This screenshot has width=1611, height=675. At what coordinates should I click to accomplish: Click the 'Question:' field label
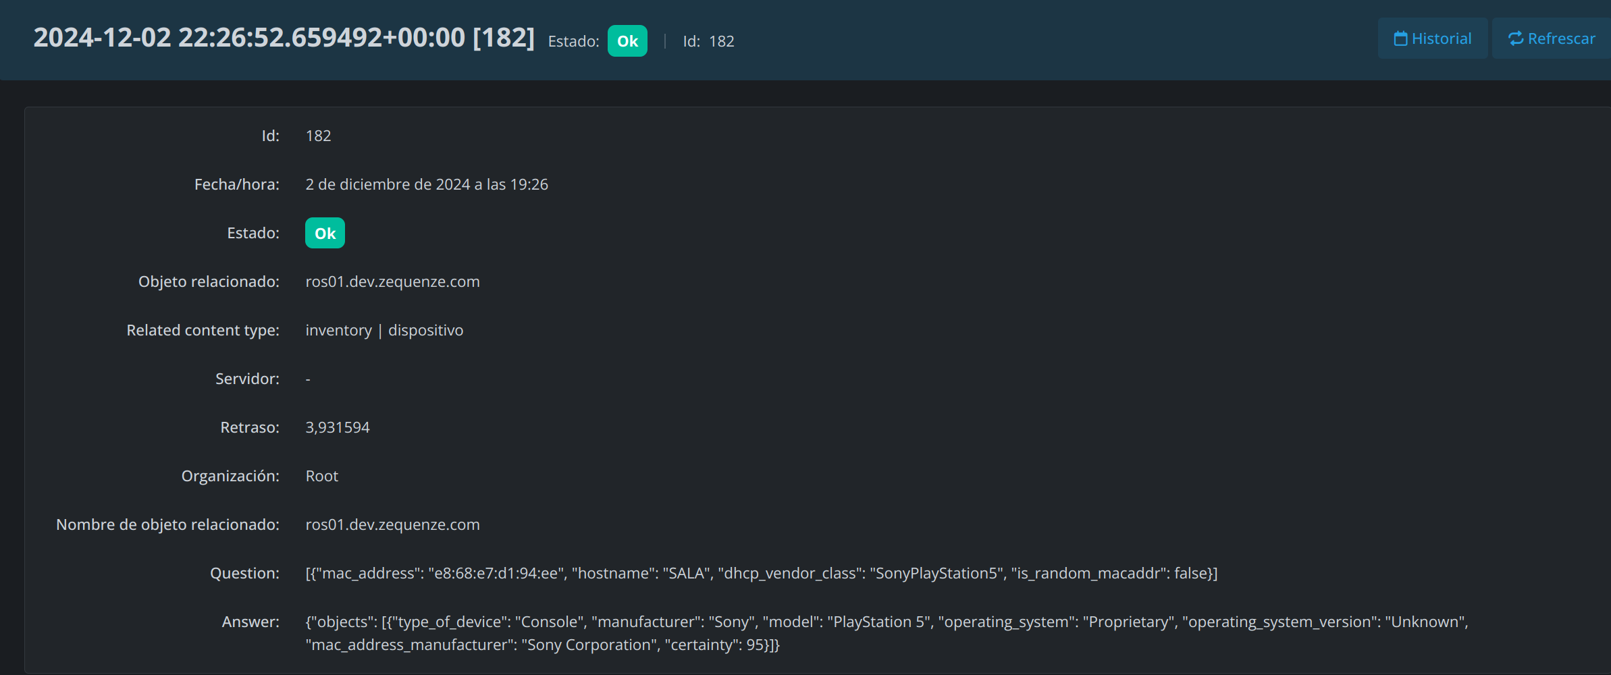pyautogui.click(x=244, y=574)
